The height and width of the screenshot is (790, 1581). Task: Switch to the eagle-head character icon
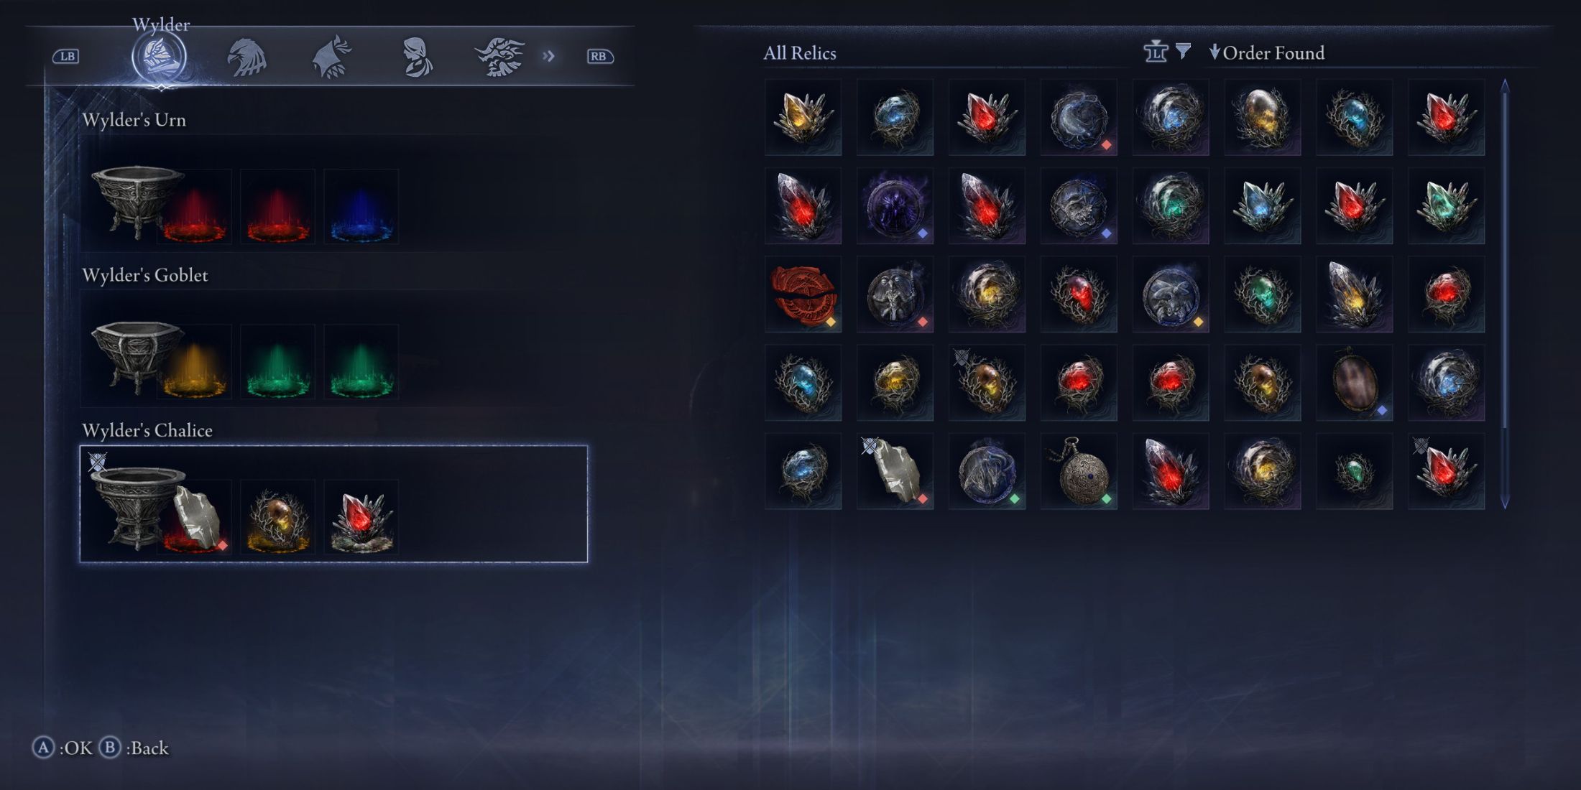pos(246,57)
